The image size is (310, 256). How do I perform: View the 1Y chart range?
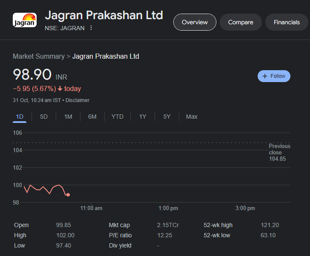pyautogui.click(x=143, y=117)
